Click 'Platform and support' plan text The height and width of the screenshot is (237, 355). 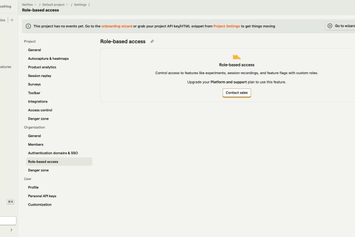click(228, 82)
